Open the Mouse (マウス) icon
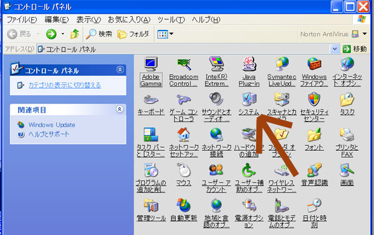 point(184,170)
